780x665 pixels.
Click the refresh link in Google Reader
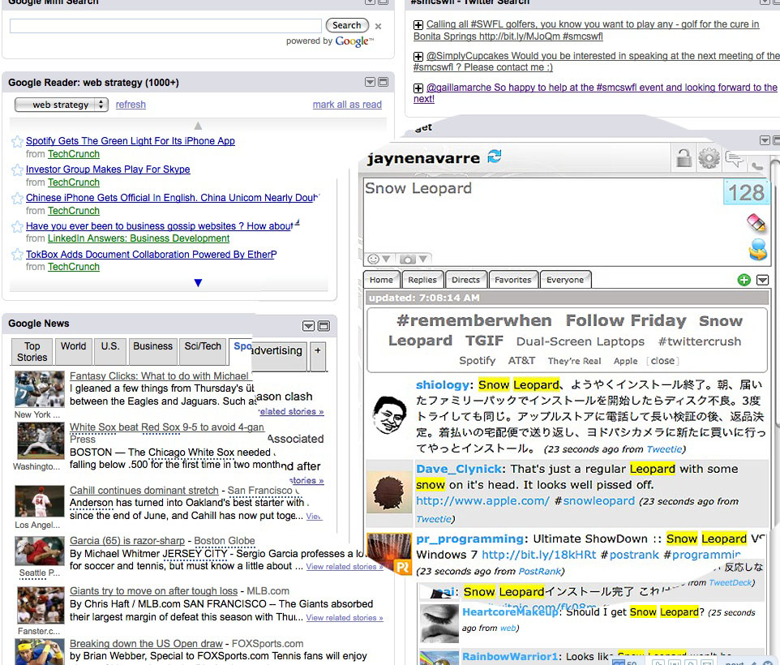click(131, 105)
